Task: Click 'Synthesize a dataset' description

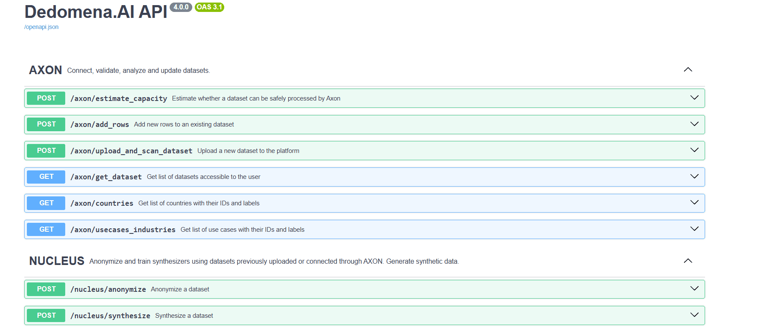Action: pyautogui.click(x=184, y=316)
